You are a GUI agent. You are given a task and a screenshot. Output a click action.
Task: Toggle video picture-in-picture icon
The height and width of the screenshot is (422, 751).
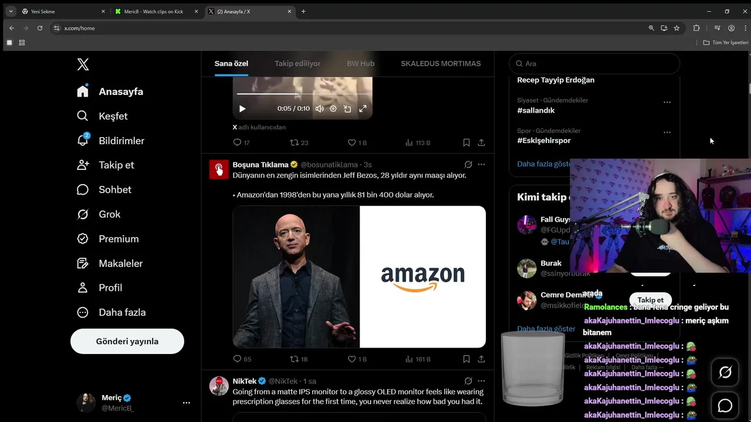(347, 108)
